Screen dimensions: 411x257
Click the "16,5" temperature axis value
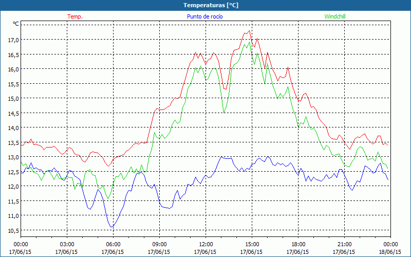coord(14,54)
